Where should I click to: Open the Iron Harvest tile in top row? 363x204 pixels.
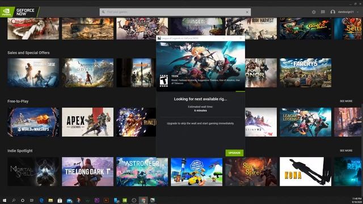(251, 29)
